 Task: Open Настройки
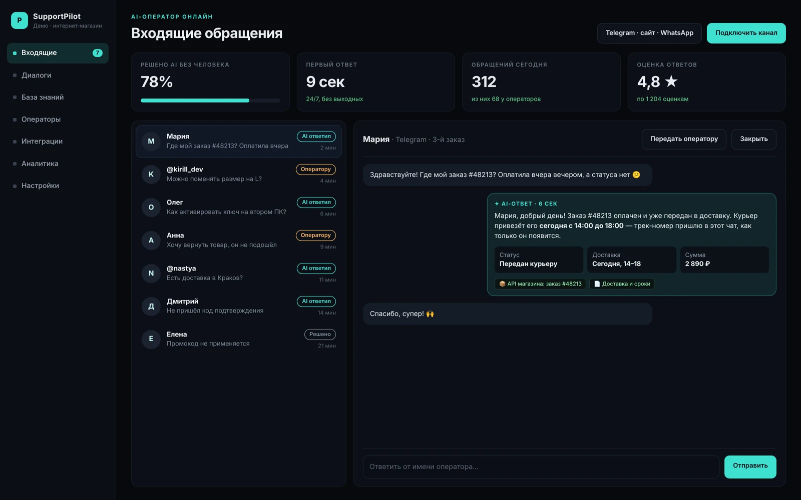[58, 185]
